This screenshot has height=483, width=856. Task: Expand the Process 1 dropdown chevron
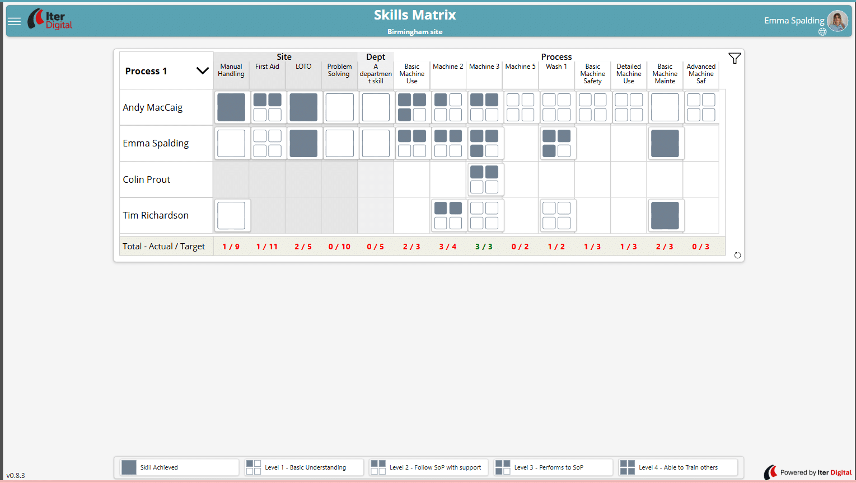pos(202,71)
